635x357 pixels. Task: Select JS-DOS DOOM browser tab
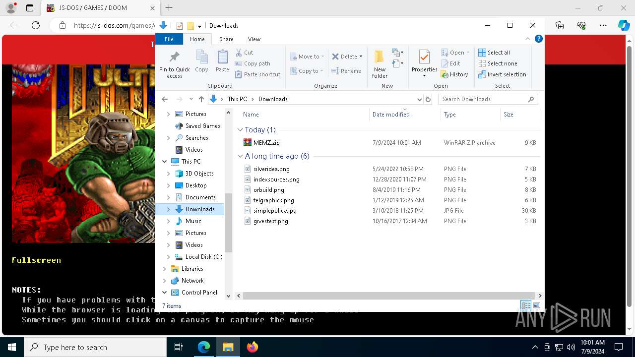[101, 8]
